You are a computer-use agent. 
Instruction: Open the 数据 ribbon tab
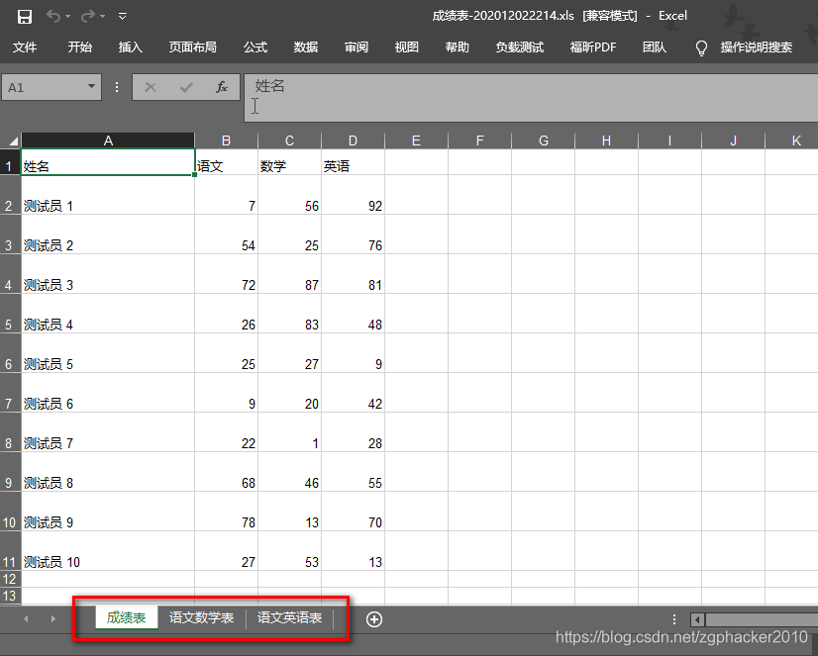coord(306,47)
